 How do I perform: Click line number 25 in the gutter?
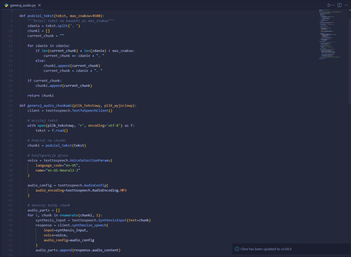coord(10,105)
